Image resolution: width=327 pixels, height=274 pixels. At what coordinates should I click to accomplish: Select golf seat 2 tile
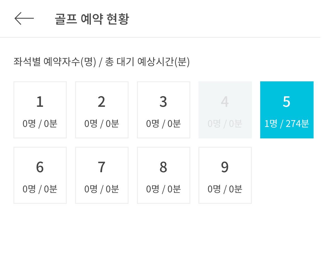click(x=102, y=110)
